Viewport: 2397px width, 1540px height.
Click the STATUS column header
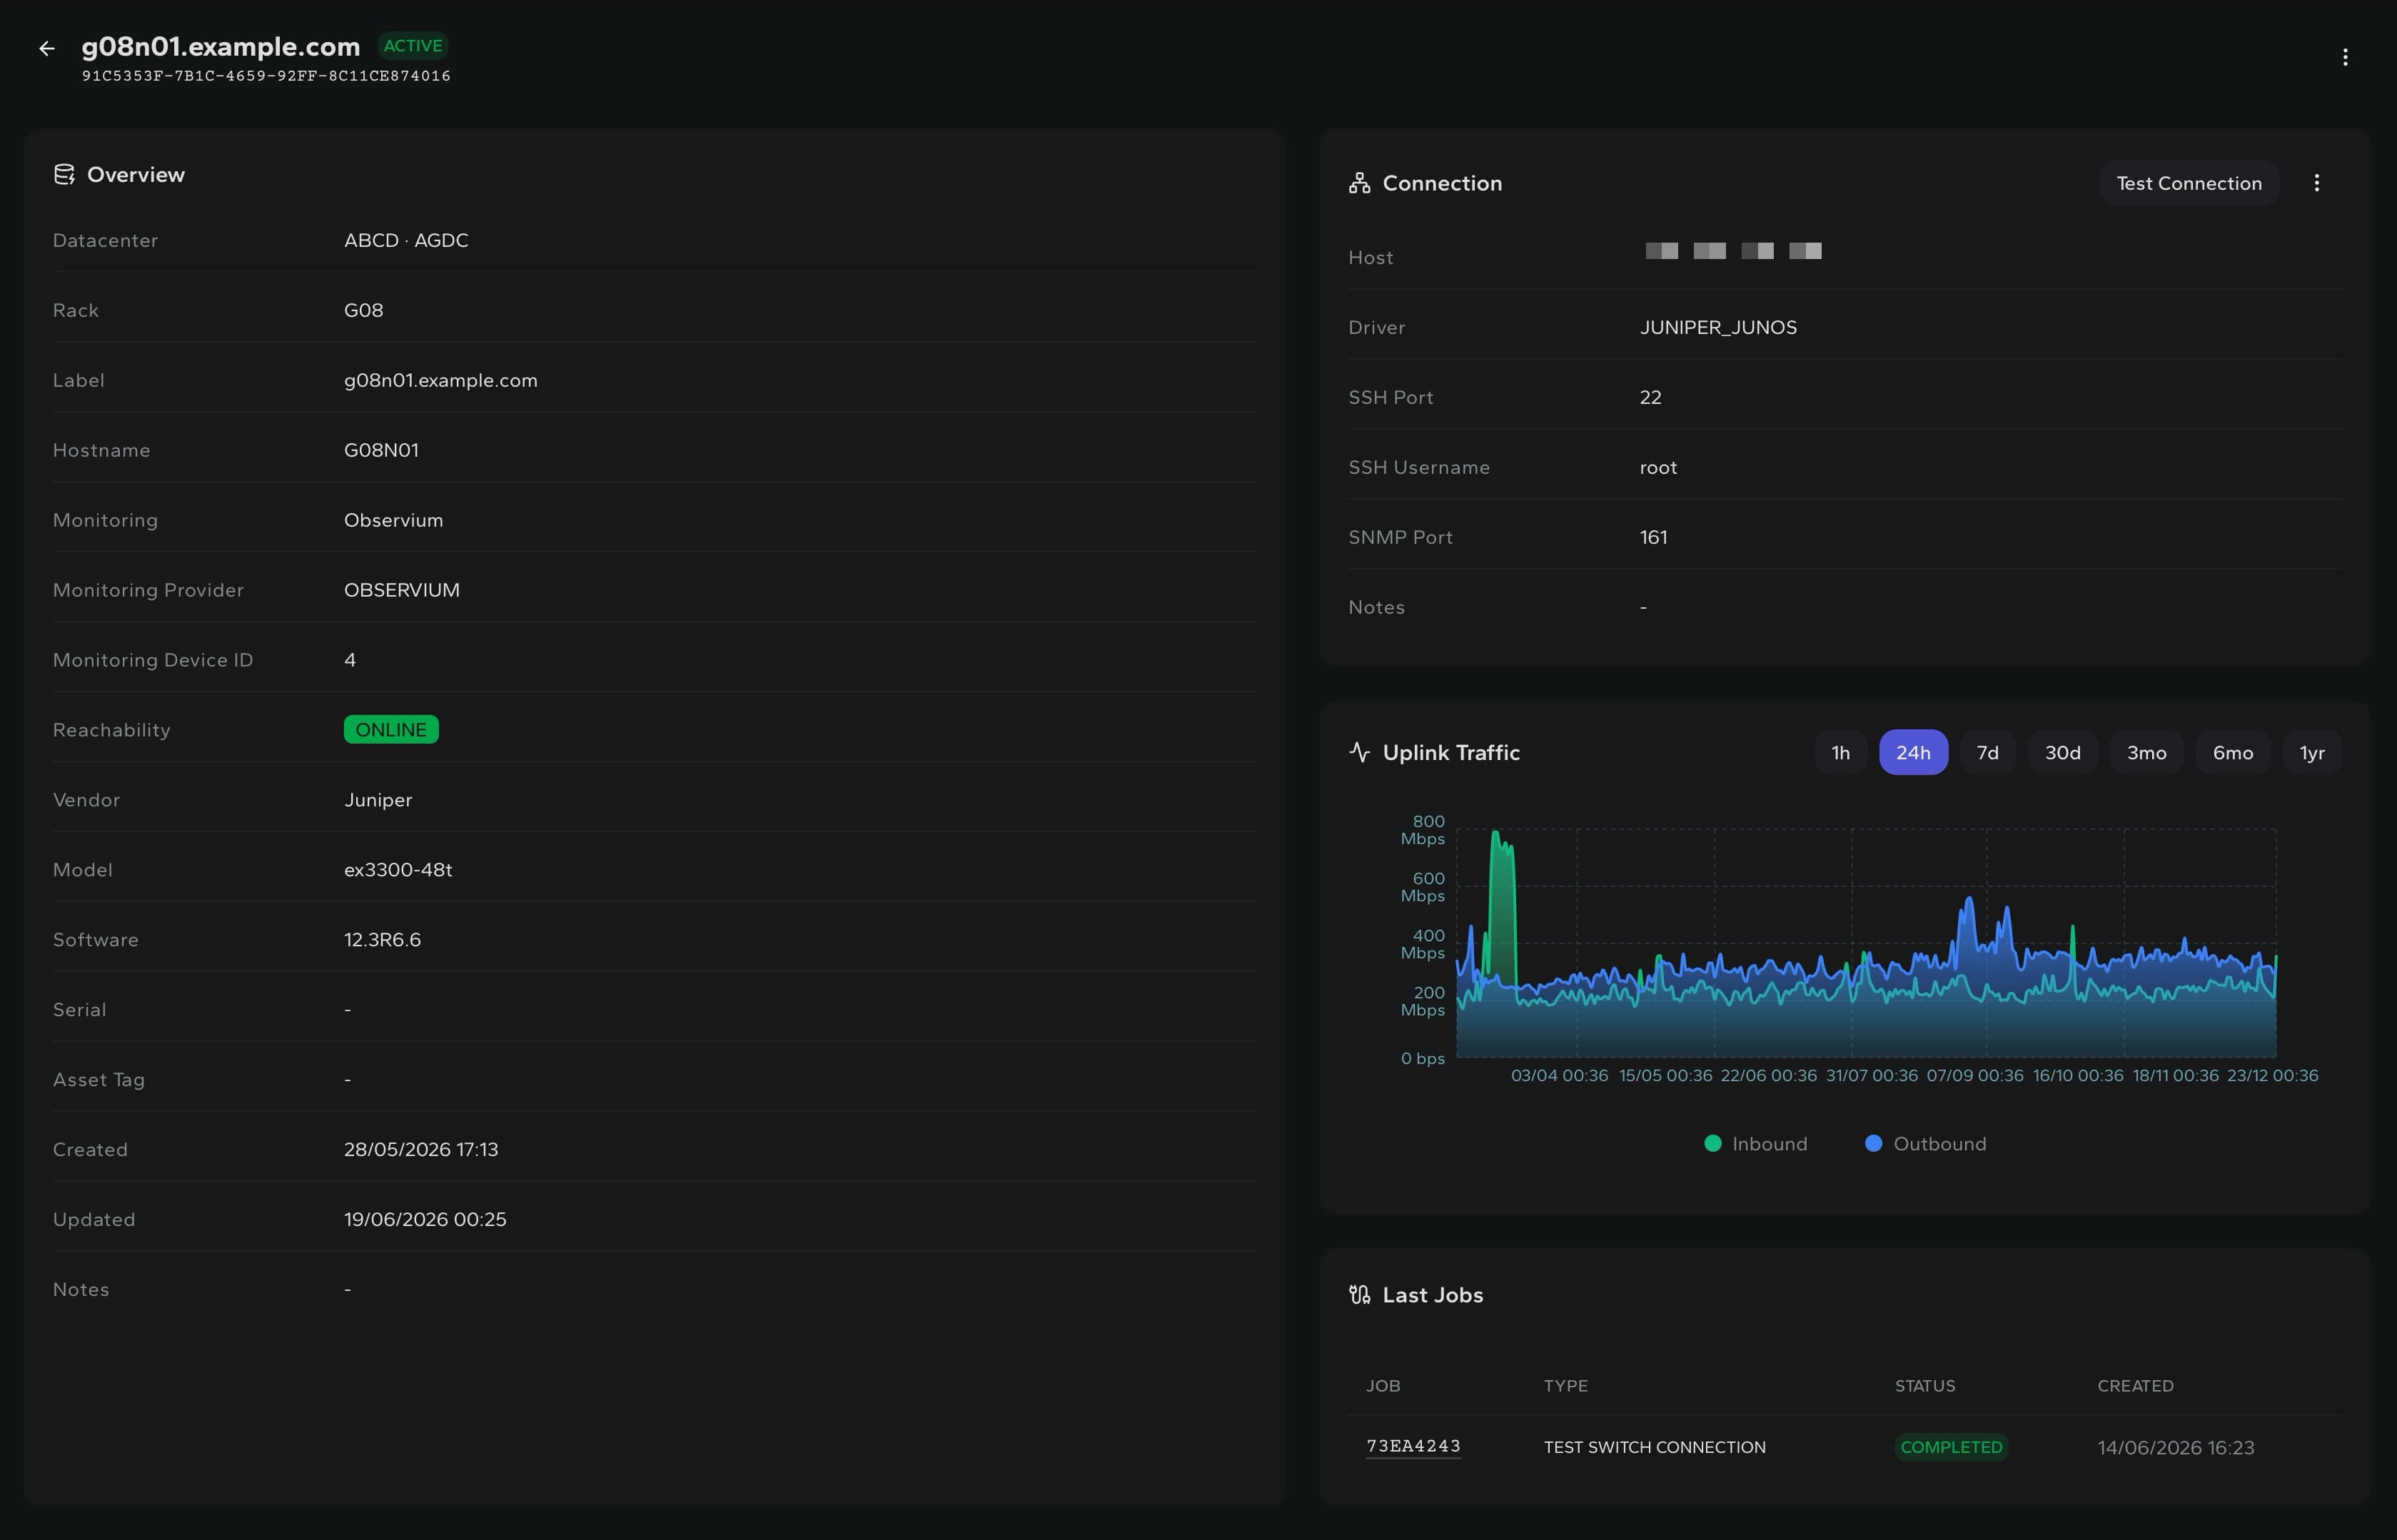[x=1925, y=1386]
